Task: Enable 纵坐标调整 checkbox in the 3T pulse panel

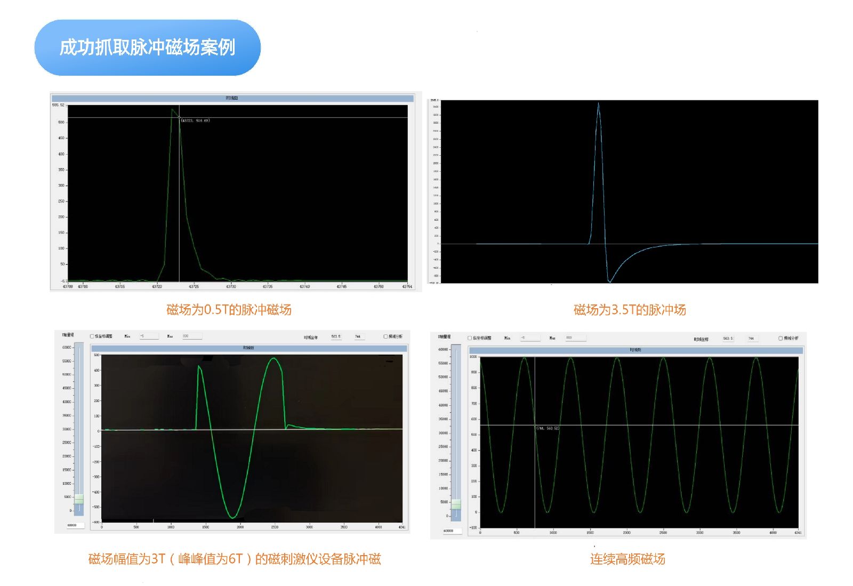Action: point(92,336)
